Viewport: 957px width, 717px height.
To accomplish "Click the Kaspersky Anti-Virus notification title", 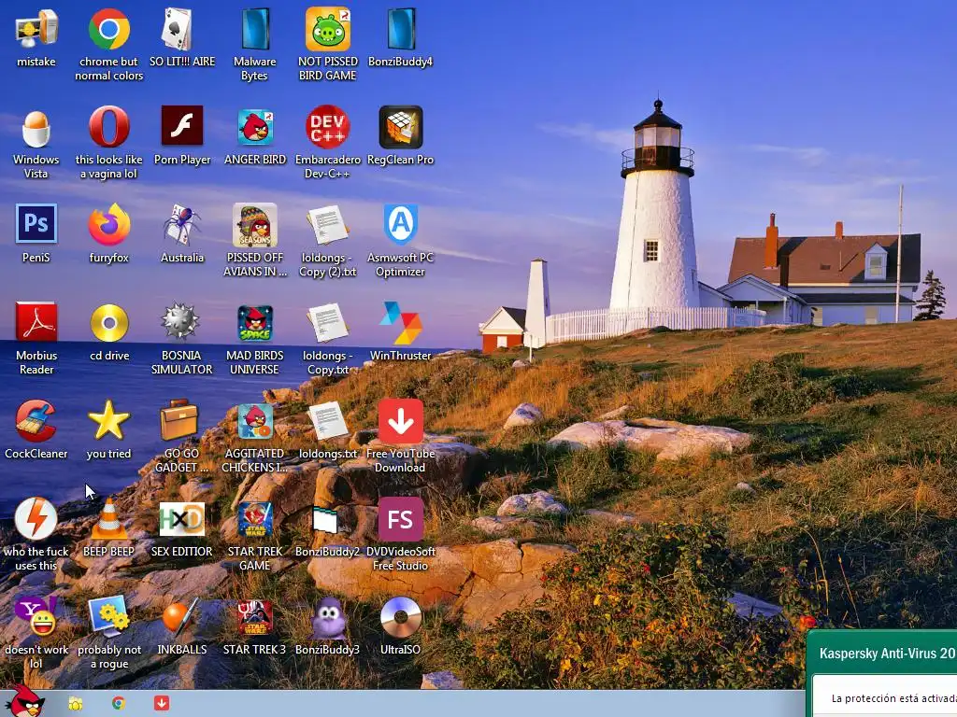I will click(x=888, y=654).
